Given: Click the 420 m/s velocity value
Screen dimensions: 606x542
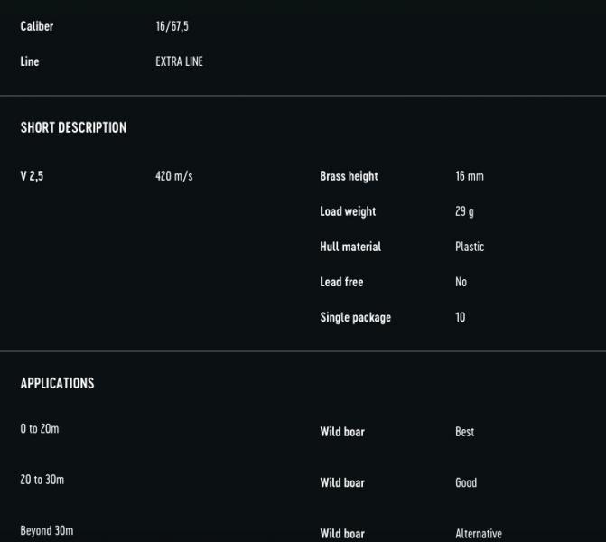Looking at the screenshot, I should coord(173,176).
